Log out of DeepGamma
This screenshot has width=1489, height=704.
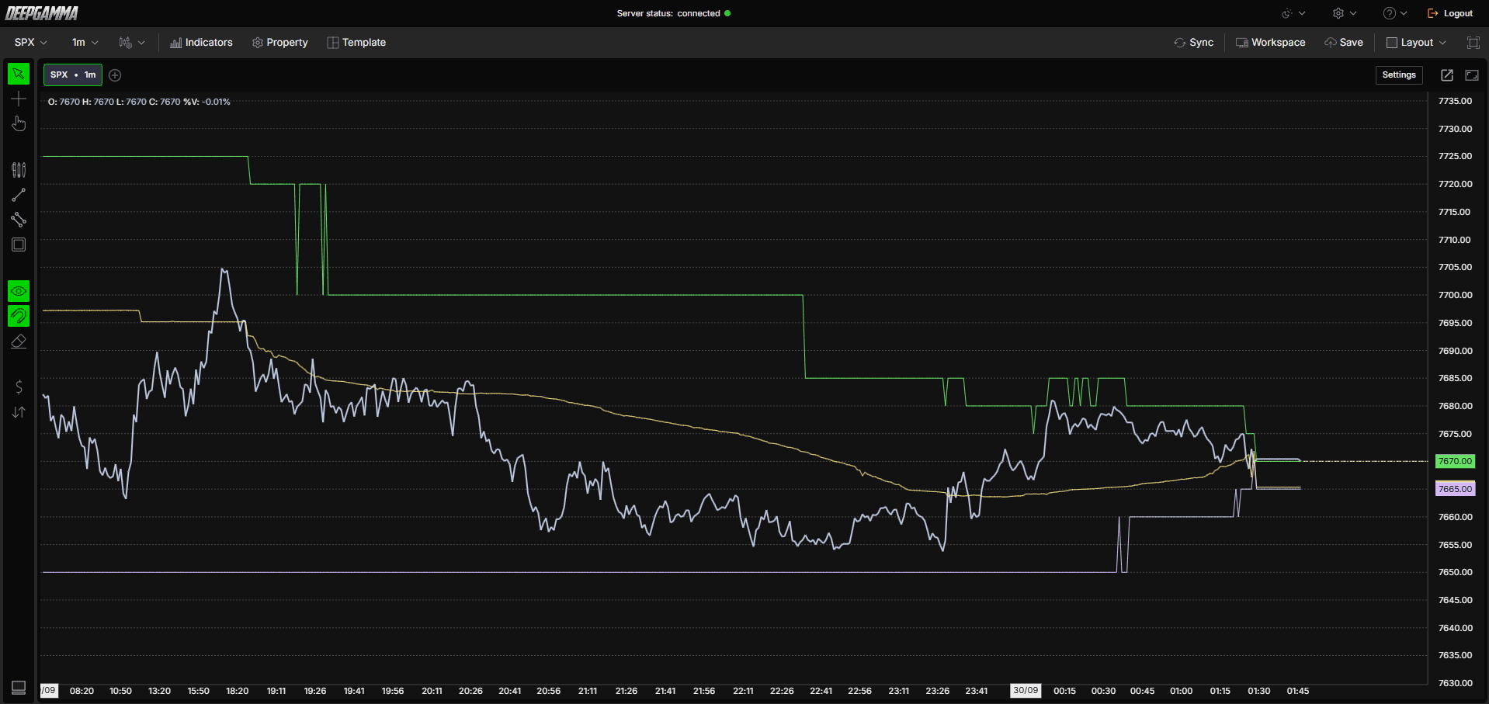(1450, 13)
